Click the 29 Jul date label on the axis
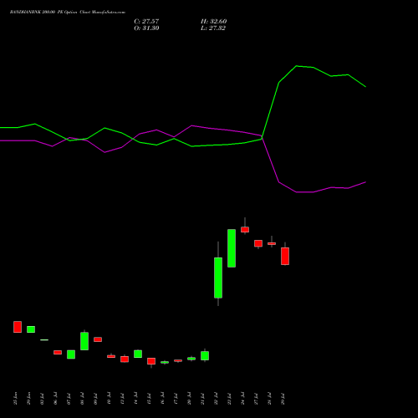 point(283,399)
